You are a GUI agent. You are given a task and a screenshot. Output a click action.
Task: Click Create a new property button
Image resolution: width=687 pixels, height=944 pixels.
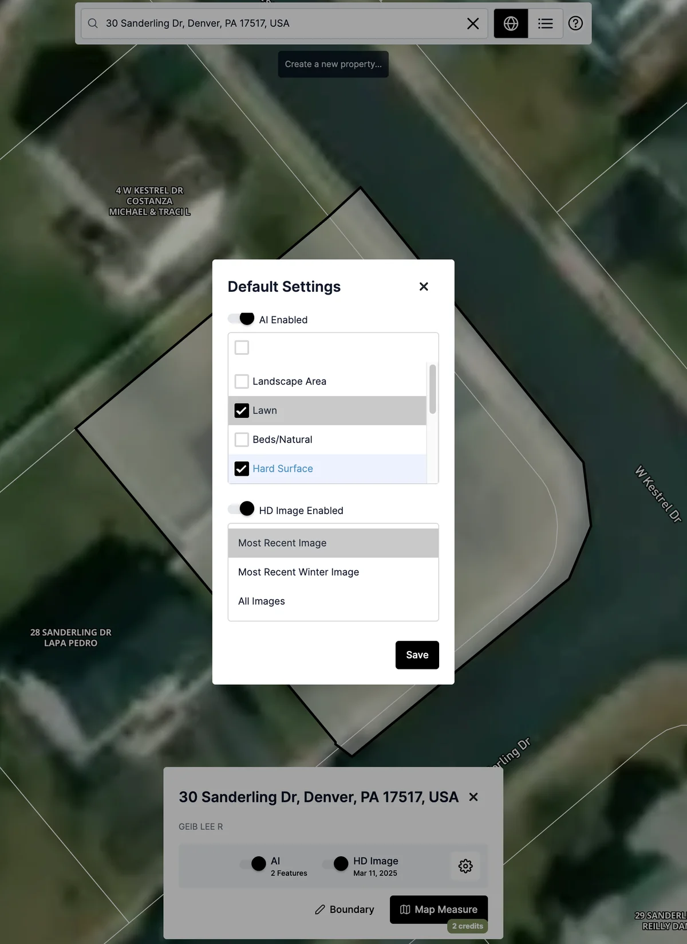tap(333, 64)
